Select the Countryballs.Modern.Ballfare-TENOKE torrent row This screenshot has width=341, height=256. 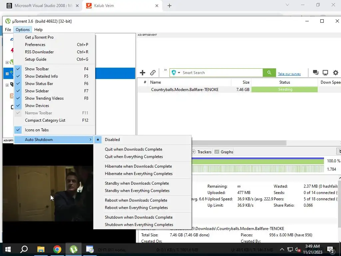point(239,89)
